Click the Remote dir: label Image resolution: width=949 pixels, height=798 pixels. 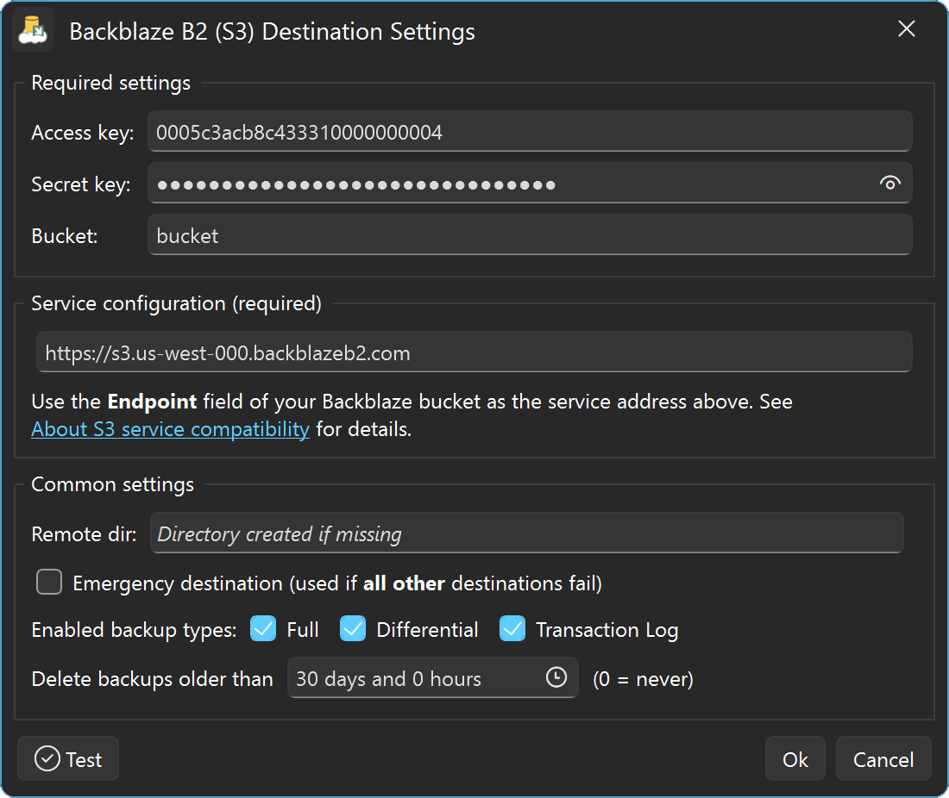[x=84, y=534]
